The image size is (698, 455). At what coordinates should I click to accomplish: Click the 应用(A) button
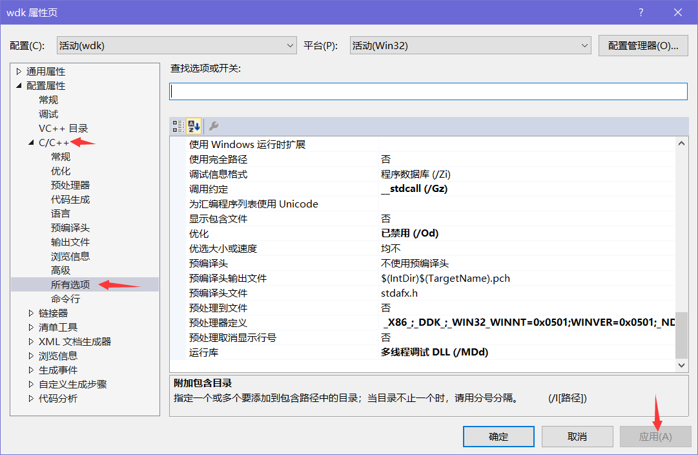(x=655, y=437)
